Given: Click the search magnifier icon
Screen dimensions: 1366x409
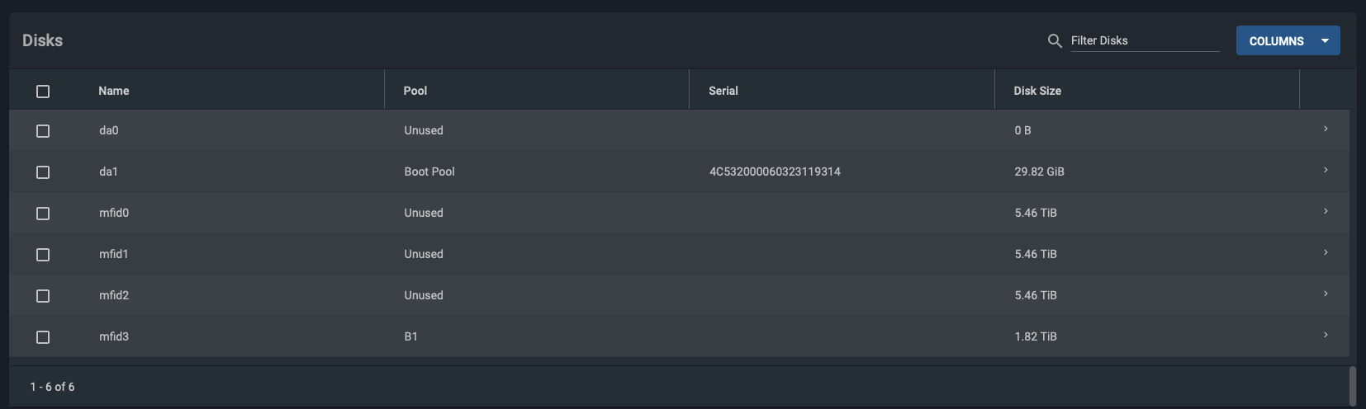Looking at the screenshot, I should pos(1055,40).
